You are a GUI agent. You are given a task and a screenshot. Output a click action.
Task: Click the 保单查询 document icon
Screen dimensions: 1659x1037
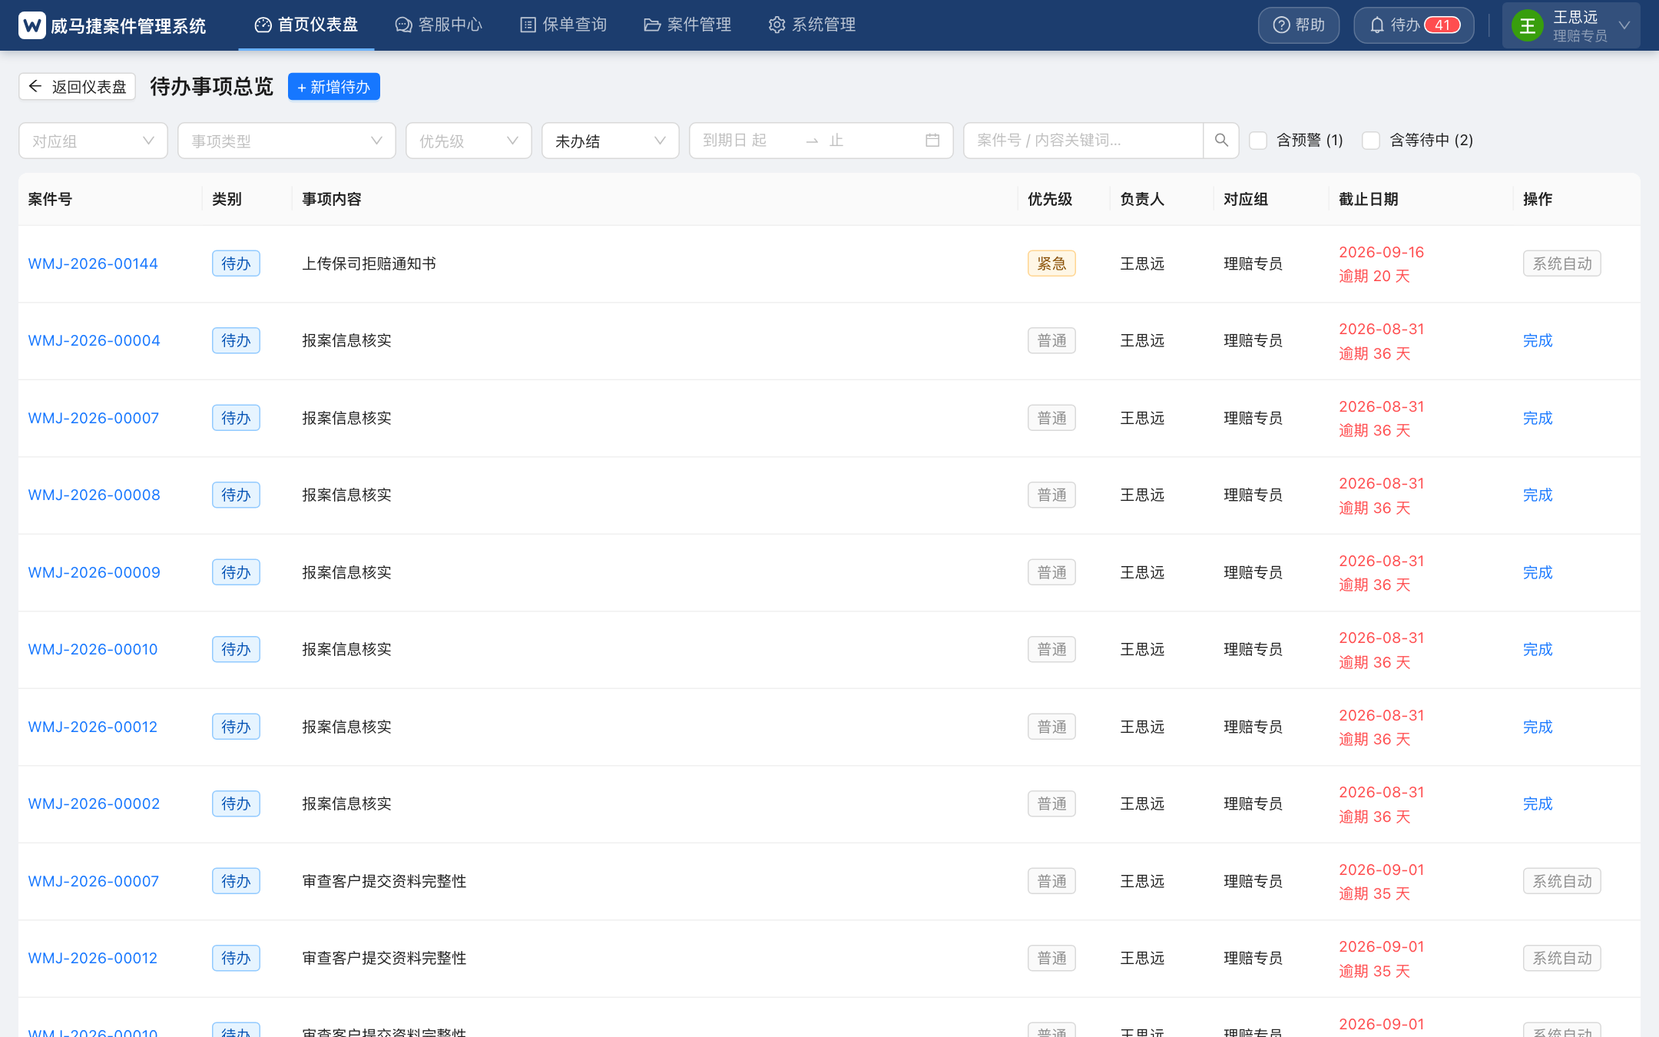click(x=528, y=25)
